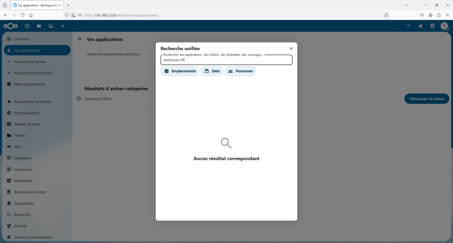Open the Photos app icon in top bar

(x=50, y=26)
